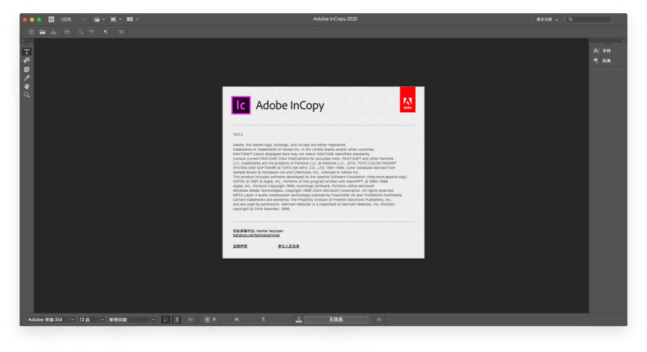Click the 无信息 copyfit info bar
This screenshot has width=647, height=352.
click(x=336, y=319)
